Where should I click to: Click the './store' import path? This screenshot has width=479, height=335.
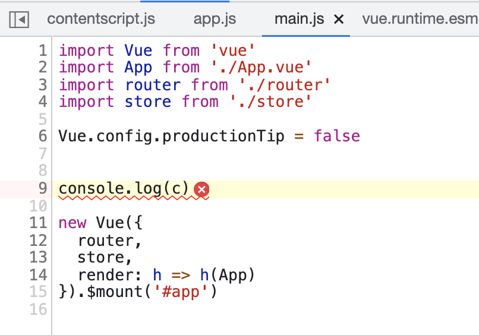(x=270, y=102)
